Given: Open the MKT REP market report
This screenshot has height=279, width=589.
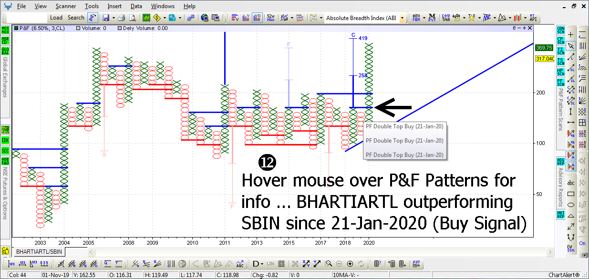Looking at the screenshot, I should (560, 215).
